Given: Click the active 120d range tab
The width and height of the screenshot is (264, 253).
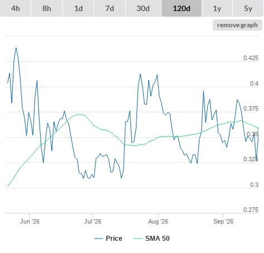Looking at the screenshot, I should (x=182, y=8).
